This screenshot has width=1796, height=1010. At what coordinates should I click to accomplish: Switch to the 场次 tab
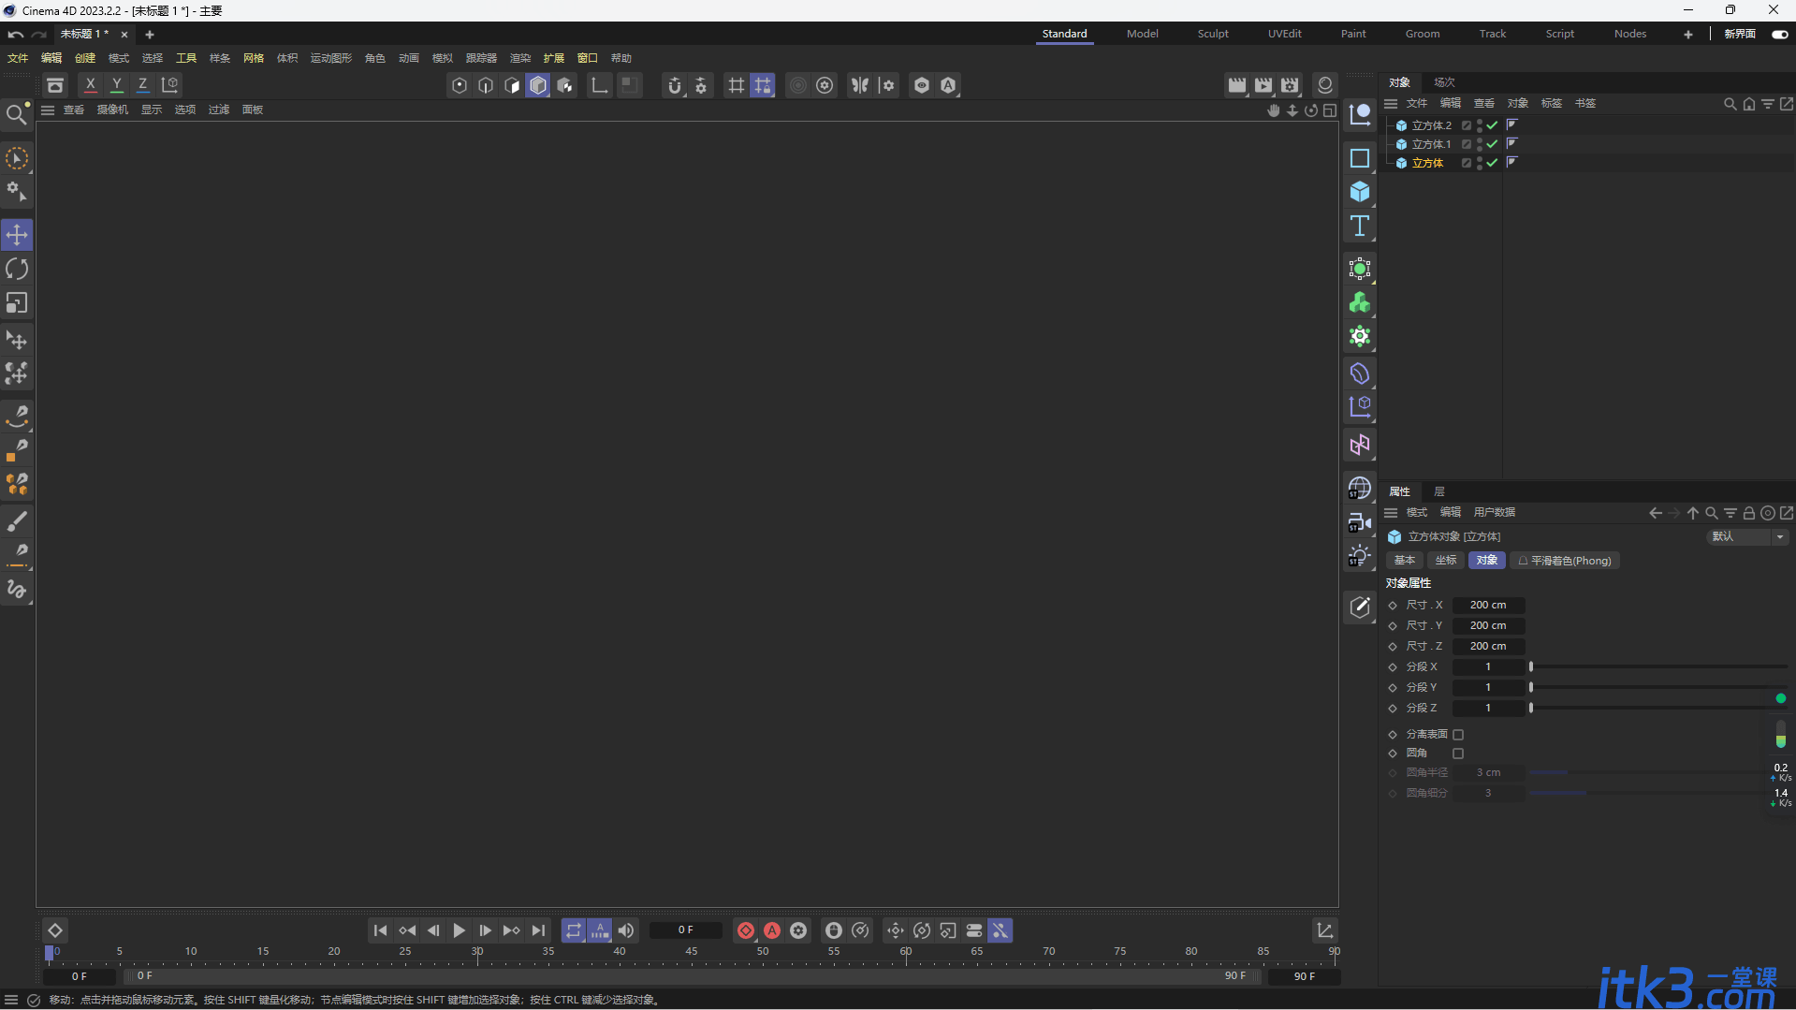click(x=1445, y=82)
